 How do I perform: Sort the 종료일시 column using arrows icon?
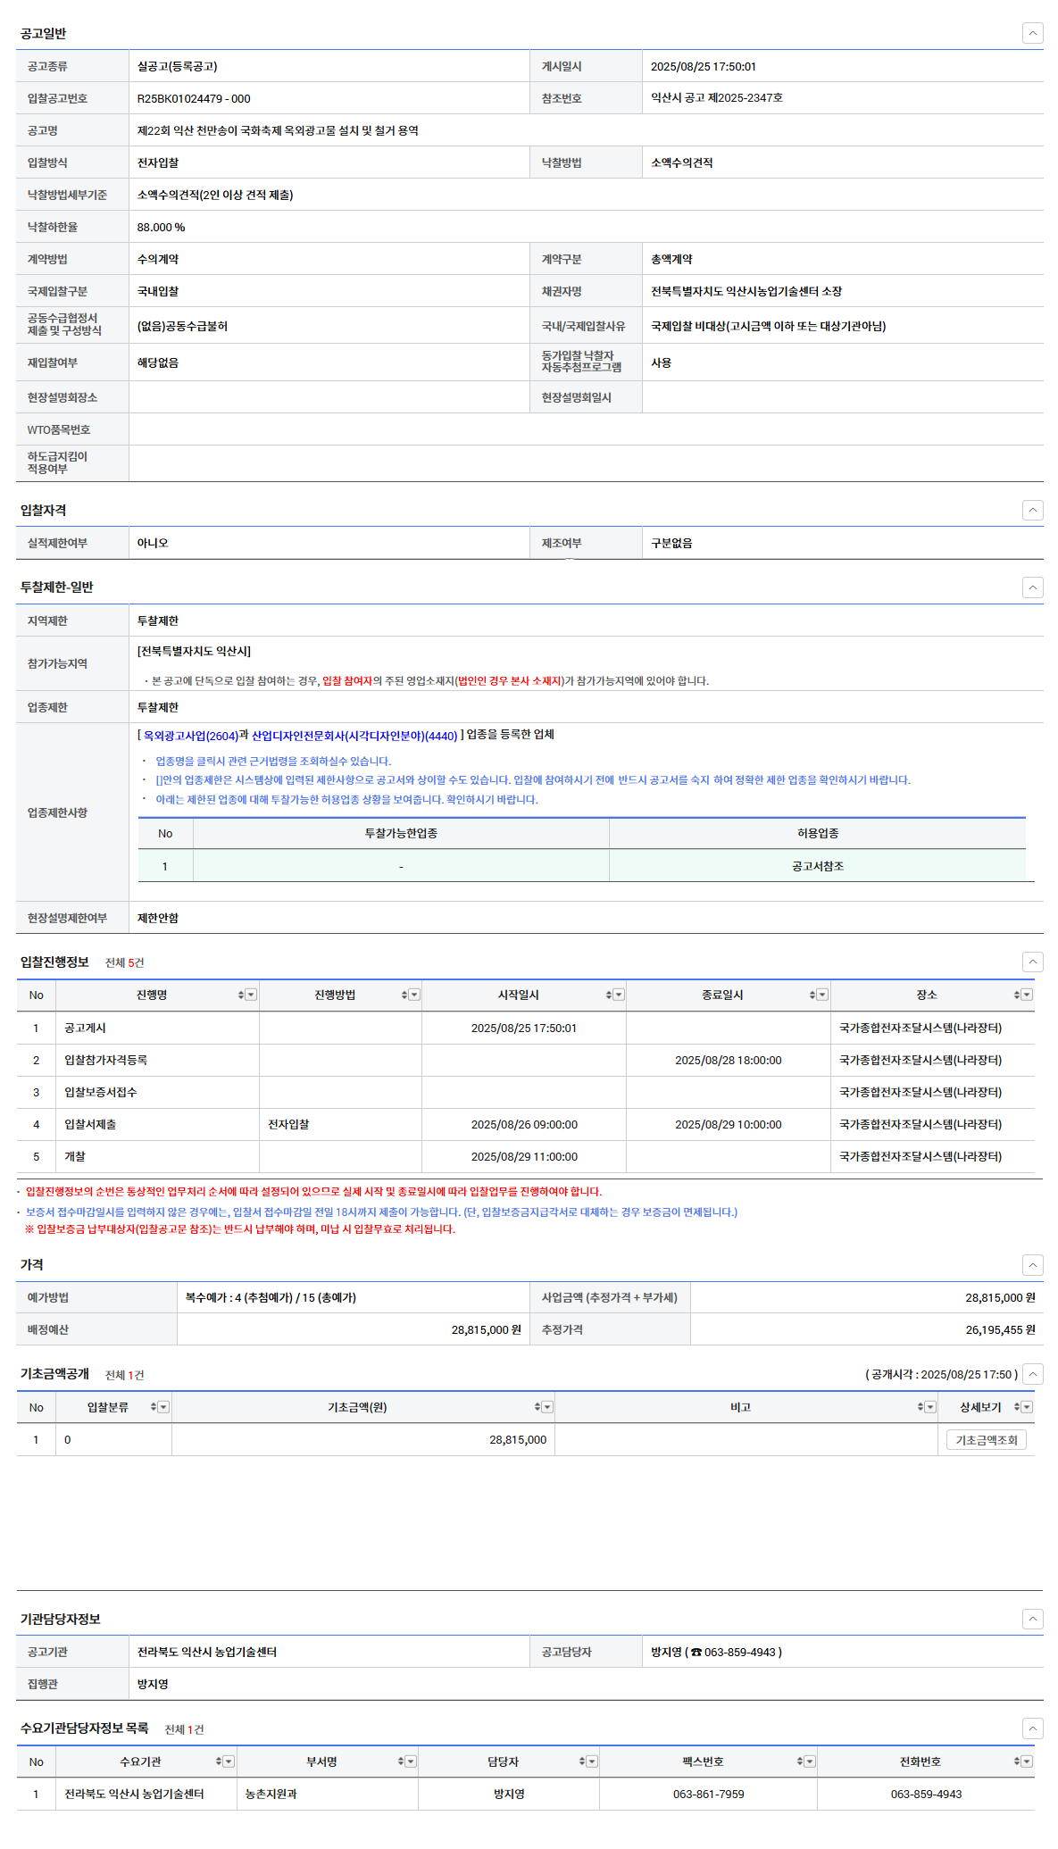coord(812,995)
